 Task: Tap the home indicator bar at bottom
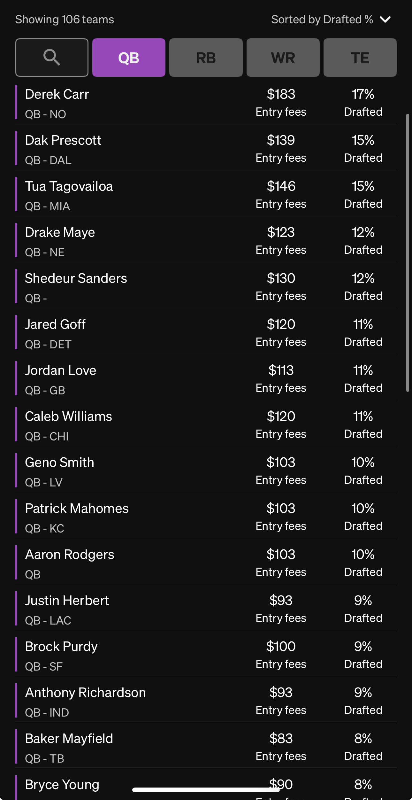206,790
